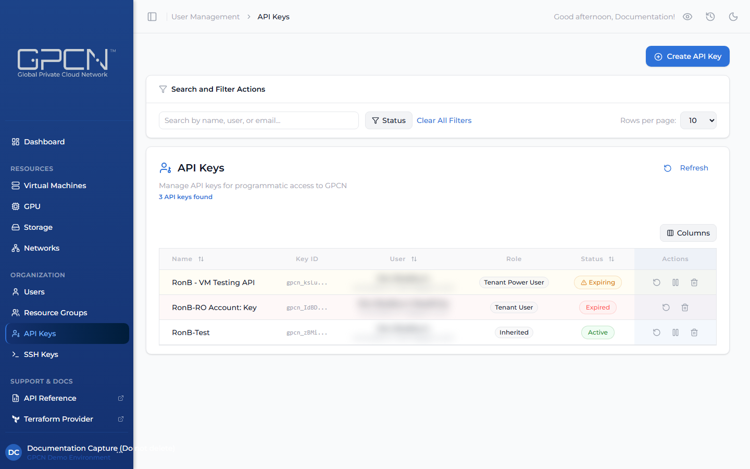Viewport: 750px width, 469px height.
Task: Open the Status filter button
Action: [389, 120]
